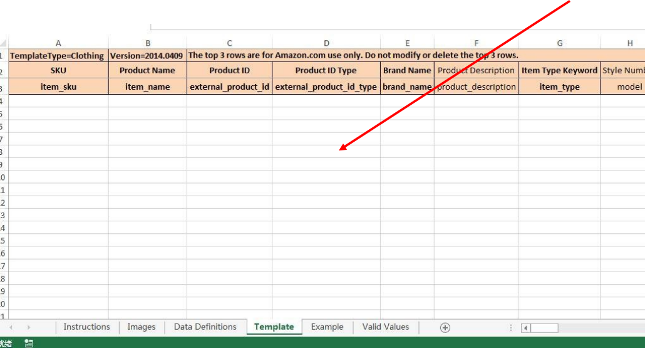Image resolution: width=645 pixels, height=348 pixels.
Task: Select column D header
Action: (x=326, y=43)
